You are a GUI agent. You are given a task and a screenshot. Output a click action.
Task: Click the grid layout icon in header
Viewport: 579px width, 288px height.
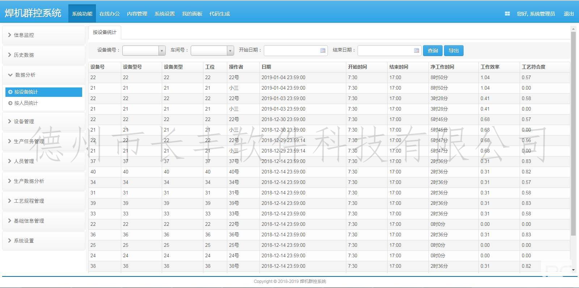coord(507,14)
